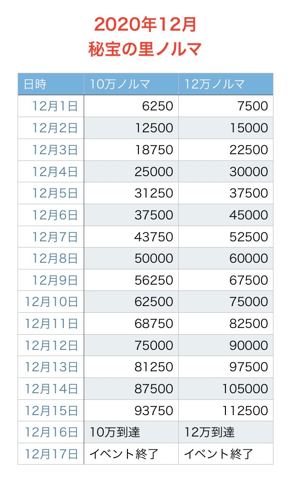292x497 pixels.
Task: Click the 2020年12月 title text
Action: (x=145, y=24)
